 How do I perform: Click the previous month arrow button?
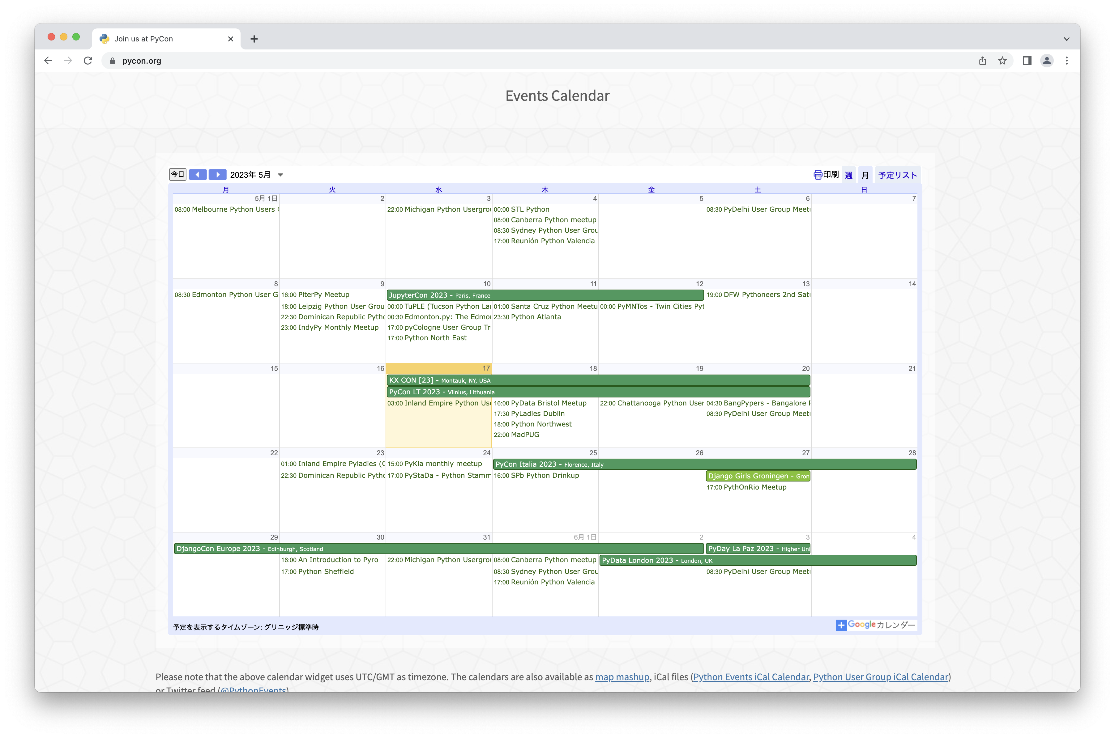198,175
